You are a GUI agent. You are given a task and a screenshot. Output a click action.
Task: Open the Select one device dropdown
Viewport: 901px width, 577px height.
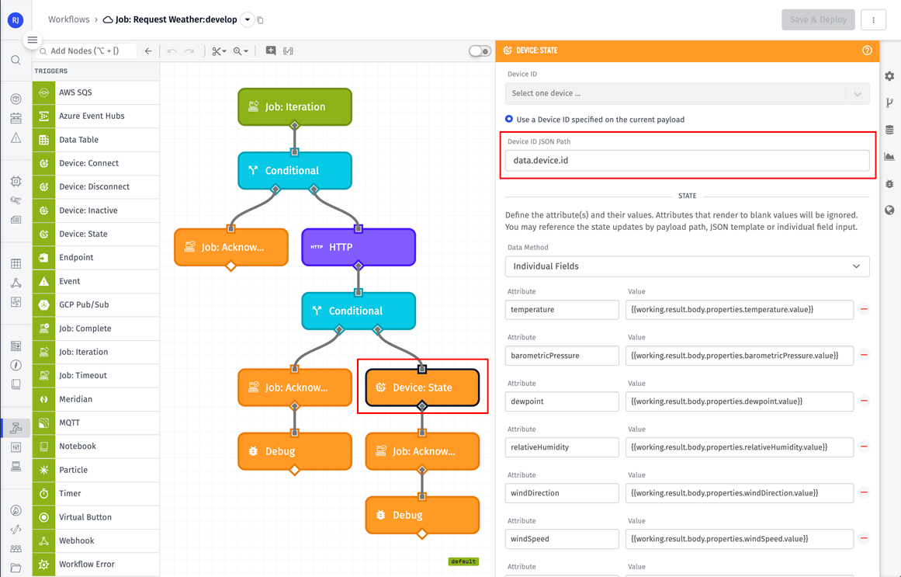pos(688,93)
